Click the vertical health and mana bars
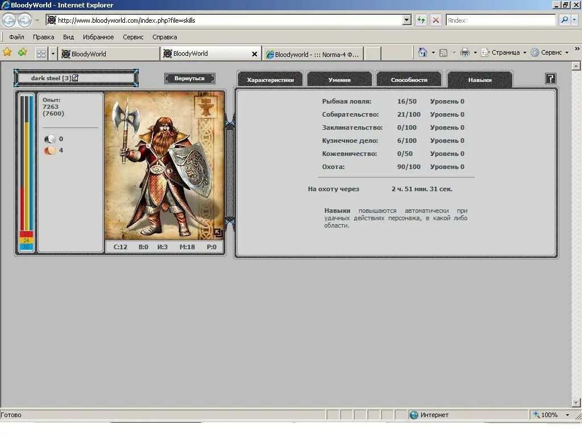Viewport: 582px width, 437px height. (26, 173)
